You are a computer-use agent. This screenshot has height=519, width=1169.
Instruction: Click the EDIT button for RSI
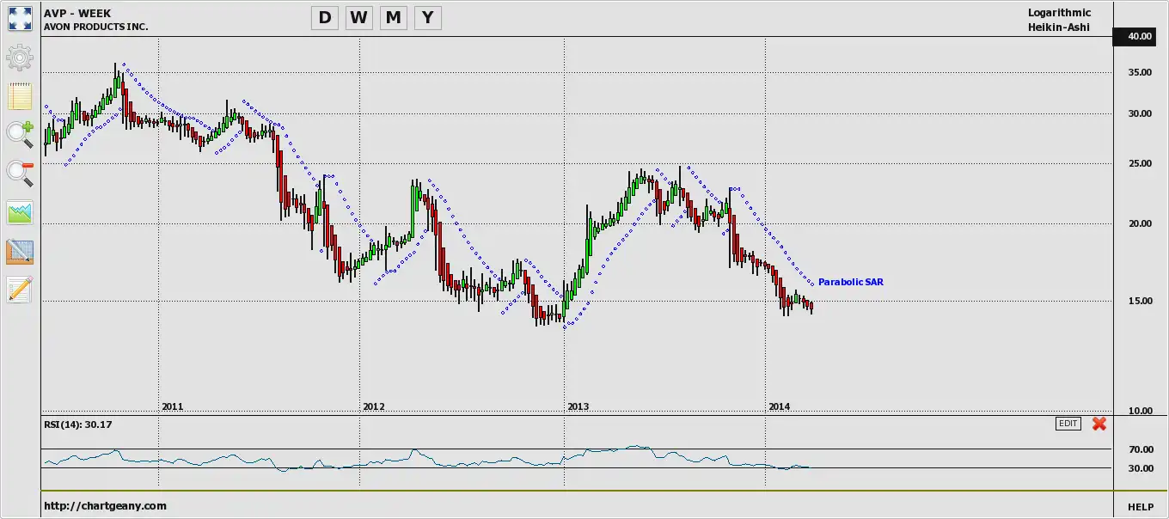tap(1068, 424)
